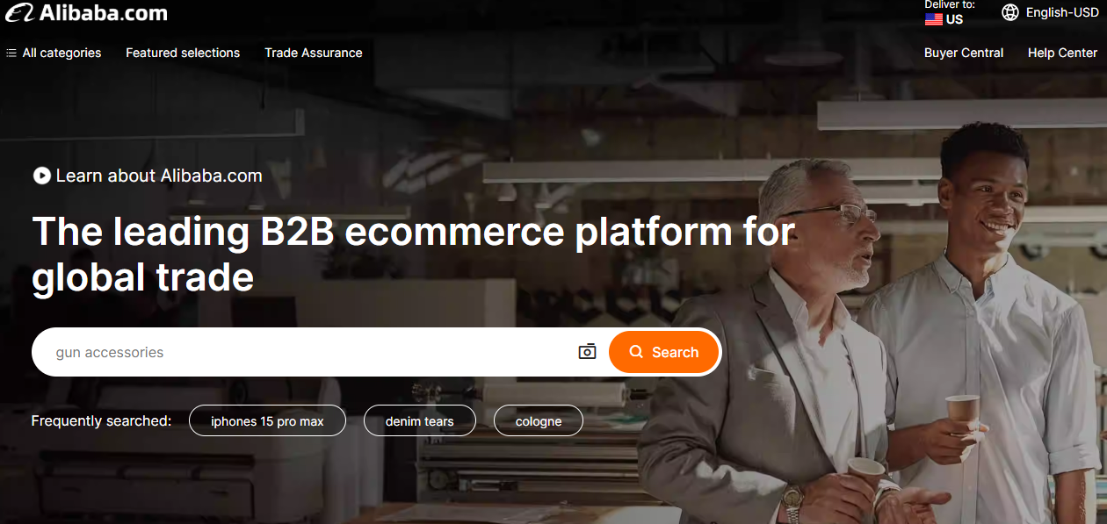
Task: Open image search camera icon
Action: click(587, 352)
